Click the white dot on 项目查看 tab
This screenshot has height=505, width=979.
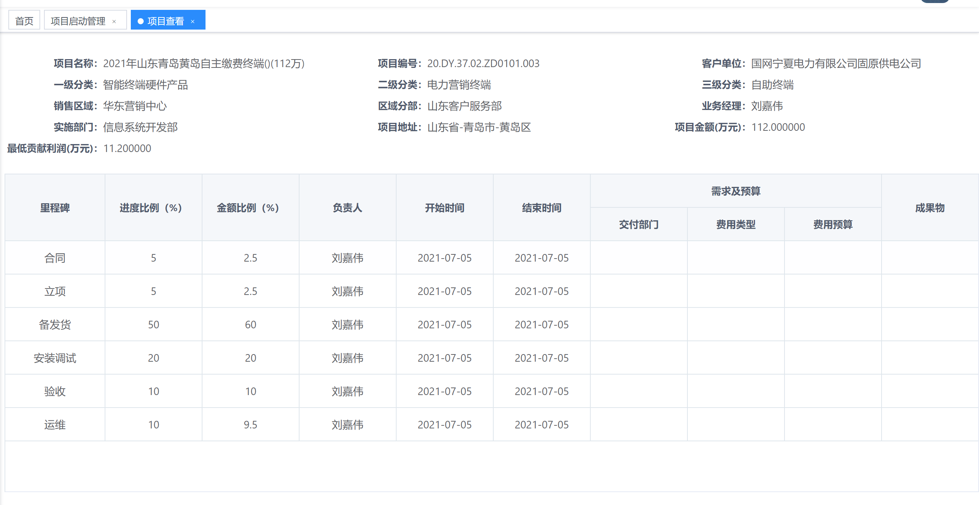[x=141, y=21]
